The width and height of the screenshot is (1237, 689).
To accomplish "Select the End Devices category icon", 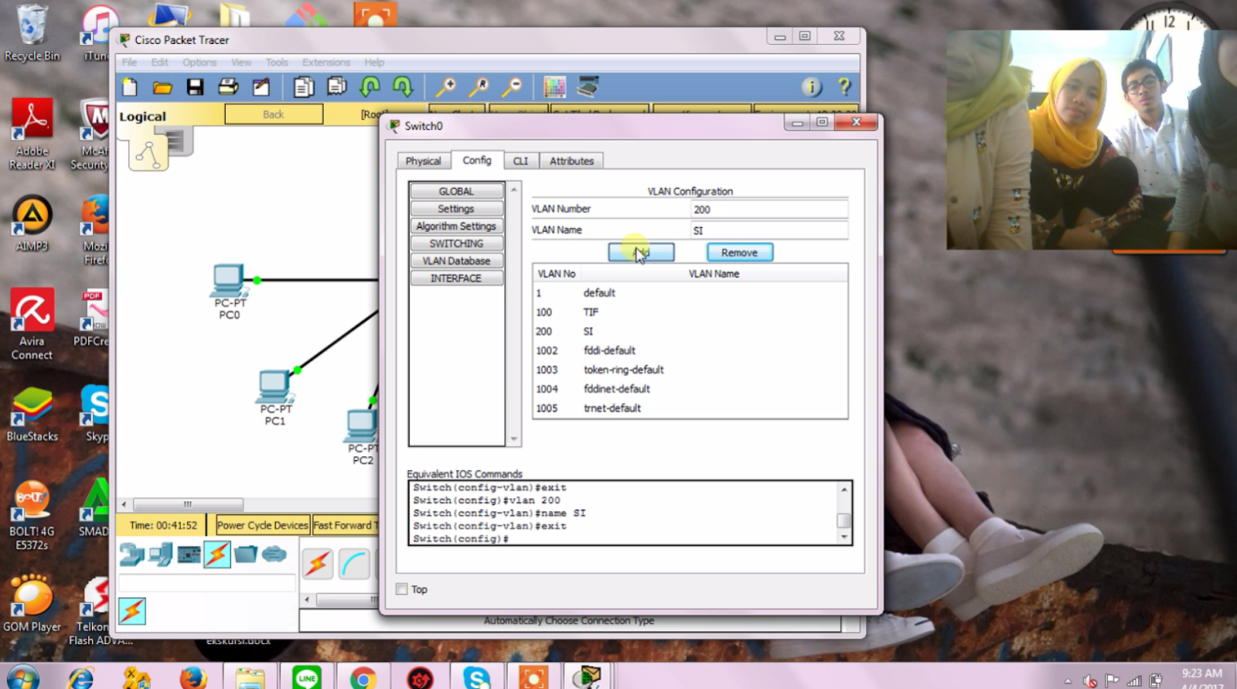I will click(161, 554).
